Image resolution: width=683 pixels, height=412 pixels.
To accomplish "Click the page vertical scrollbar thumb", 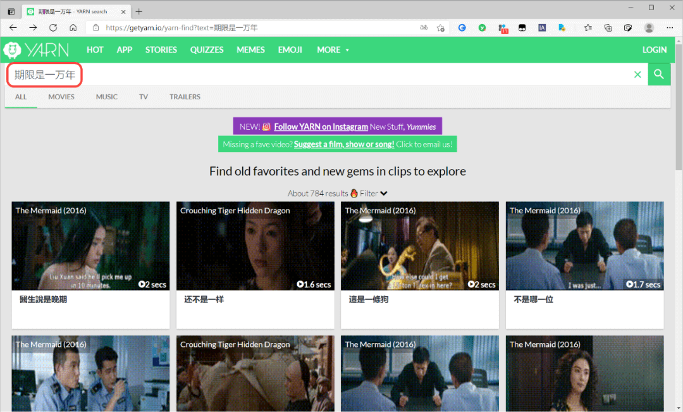I will click(678, 107).
